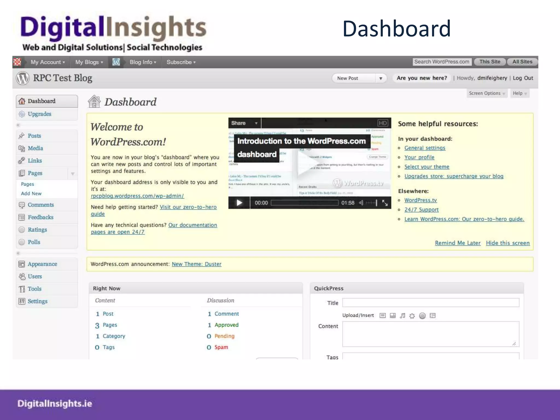Click the Settings icon in the sidebar

(22, 301)
